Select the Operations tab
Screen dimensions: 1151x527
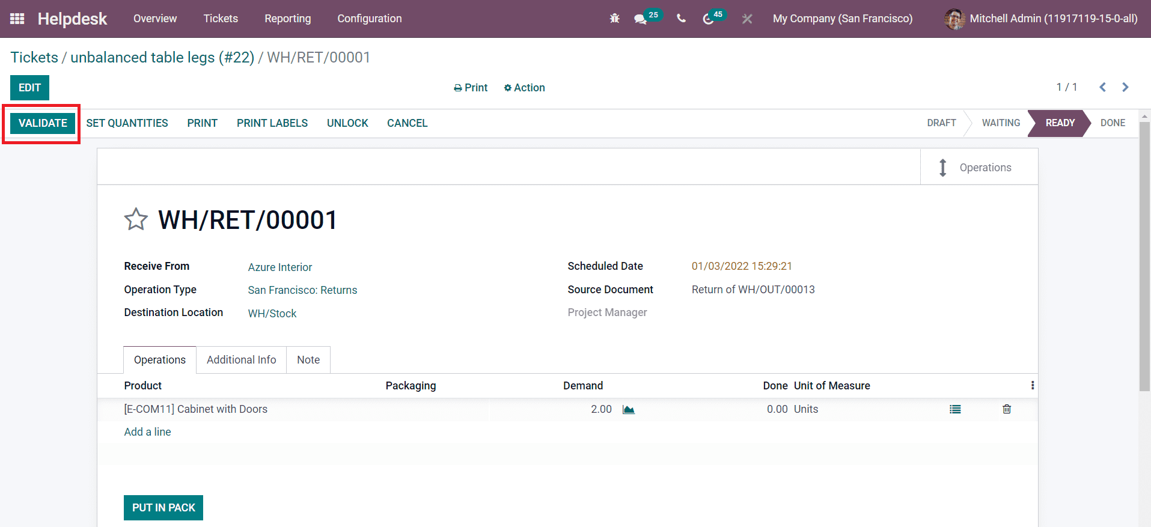[160, 360]
